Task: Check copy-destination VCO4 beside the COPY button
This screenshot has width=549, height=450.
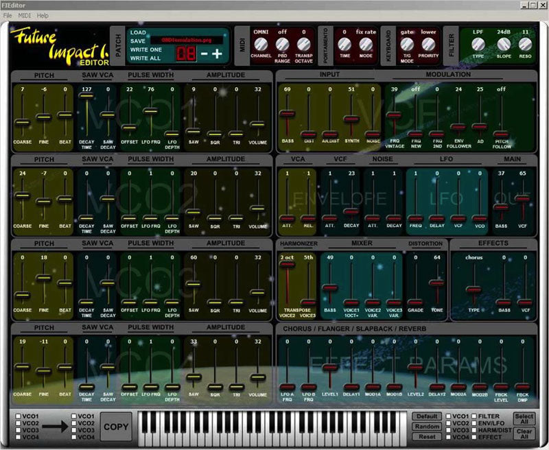Action: 74,437
